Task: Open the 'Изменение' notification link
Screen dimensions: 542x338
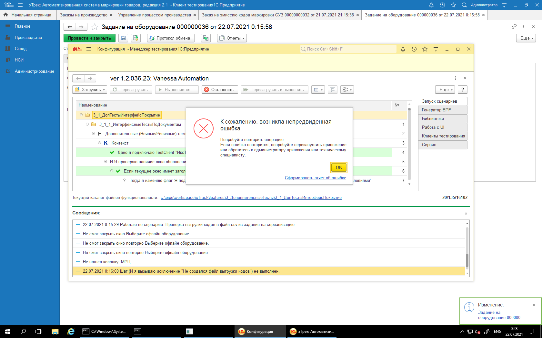Action: [501, 315]
